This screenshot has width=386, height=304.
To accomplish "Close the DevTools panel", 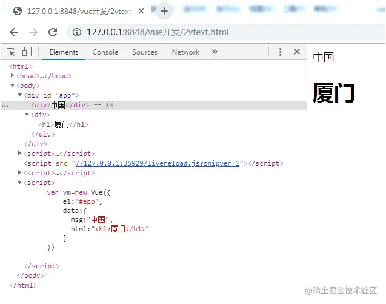I will 297,52.
